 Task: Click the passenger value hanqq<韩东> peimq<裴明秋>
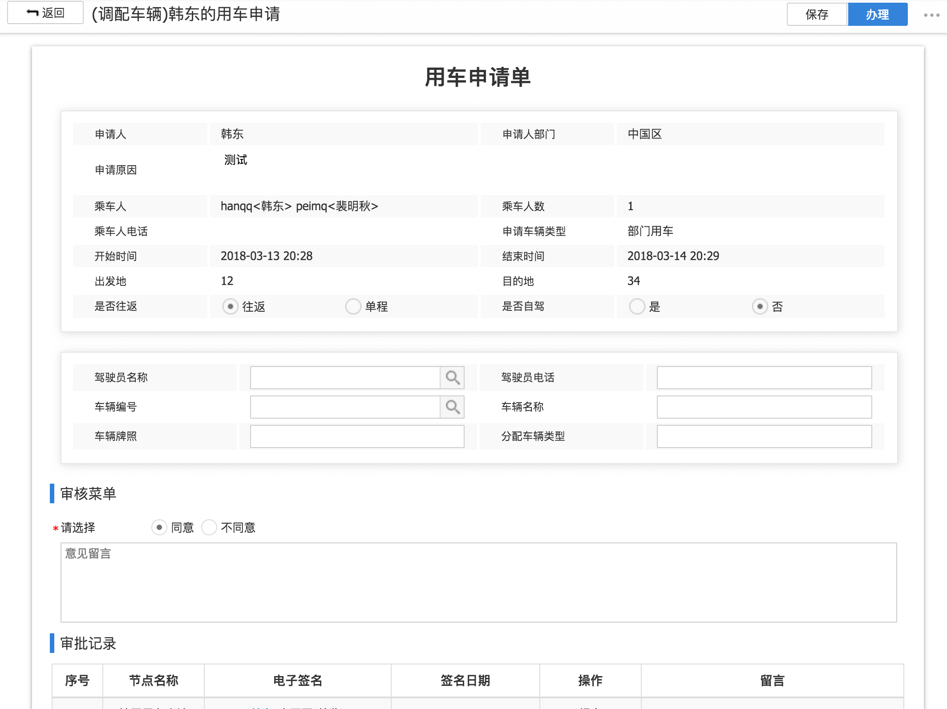299,206
